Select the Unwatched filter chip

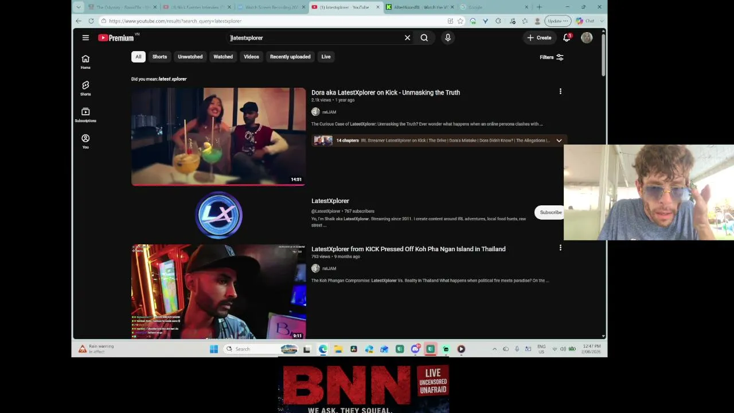[x=190, y=57]
